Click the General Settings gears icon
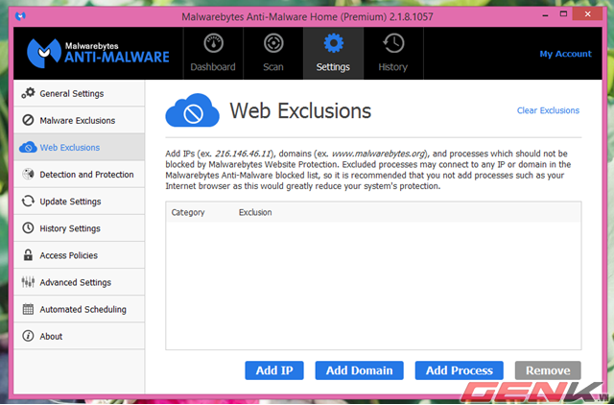Image resolution: width=614 pixels, height=405 pixels. point(28,93)
